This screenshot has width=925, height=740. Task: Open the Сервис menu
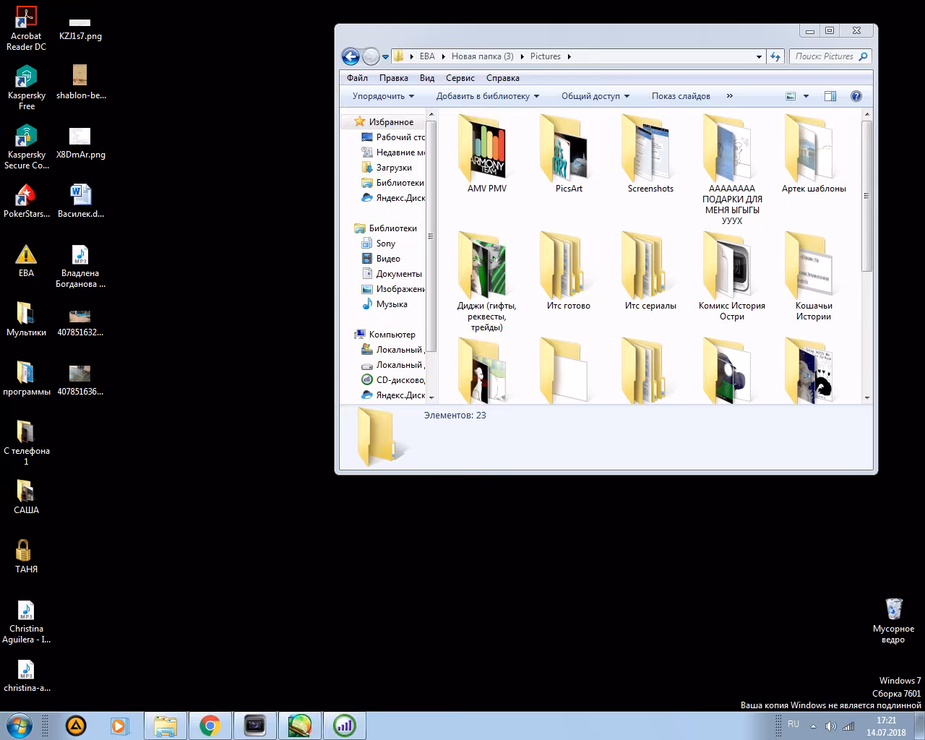pos(460,77)
